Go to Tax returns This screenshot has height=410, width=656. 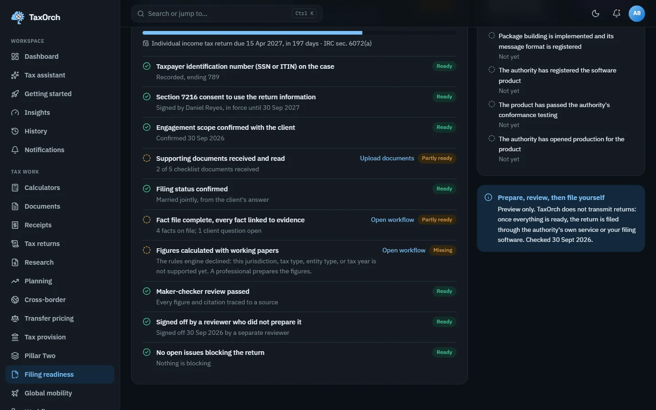[x=60, y=244]
